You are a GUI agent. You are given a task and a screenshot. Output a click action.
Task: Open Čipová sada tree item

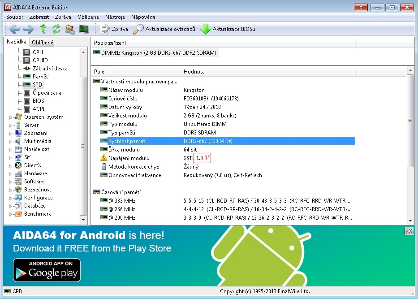47,93
